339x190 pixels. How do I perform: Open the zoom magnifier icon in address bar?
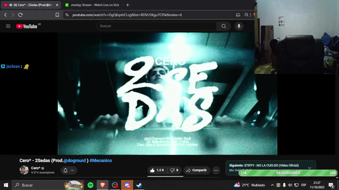click(246, 15)
